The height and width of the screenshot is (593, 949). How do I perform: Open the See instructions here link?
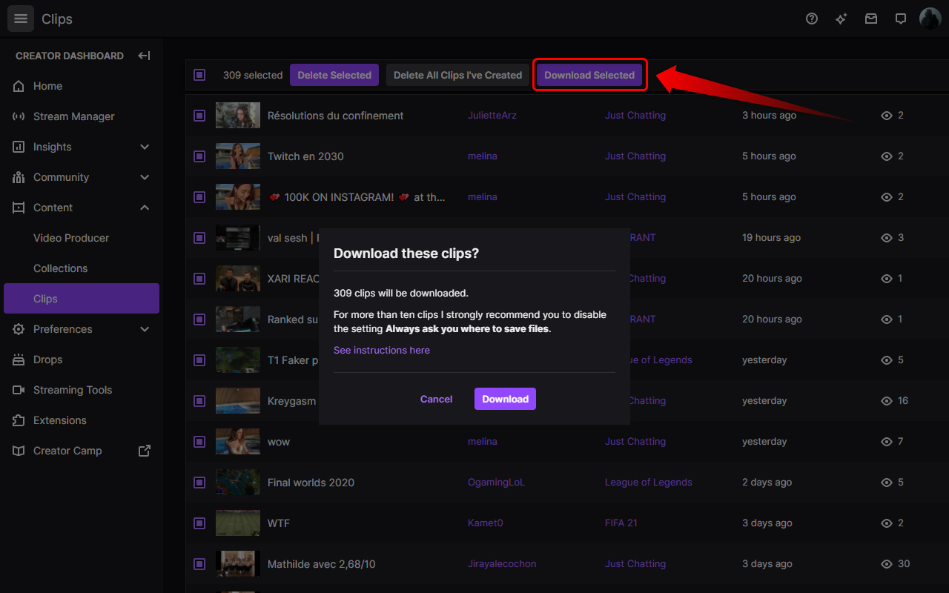click(382, 350)
